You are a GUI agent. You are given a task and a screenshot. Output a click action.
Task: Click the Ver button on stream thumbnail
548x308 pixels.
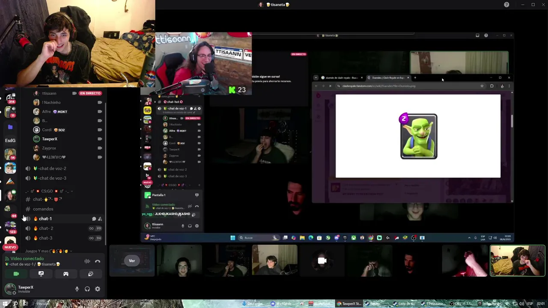(x=132, y=261)
